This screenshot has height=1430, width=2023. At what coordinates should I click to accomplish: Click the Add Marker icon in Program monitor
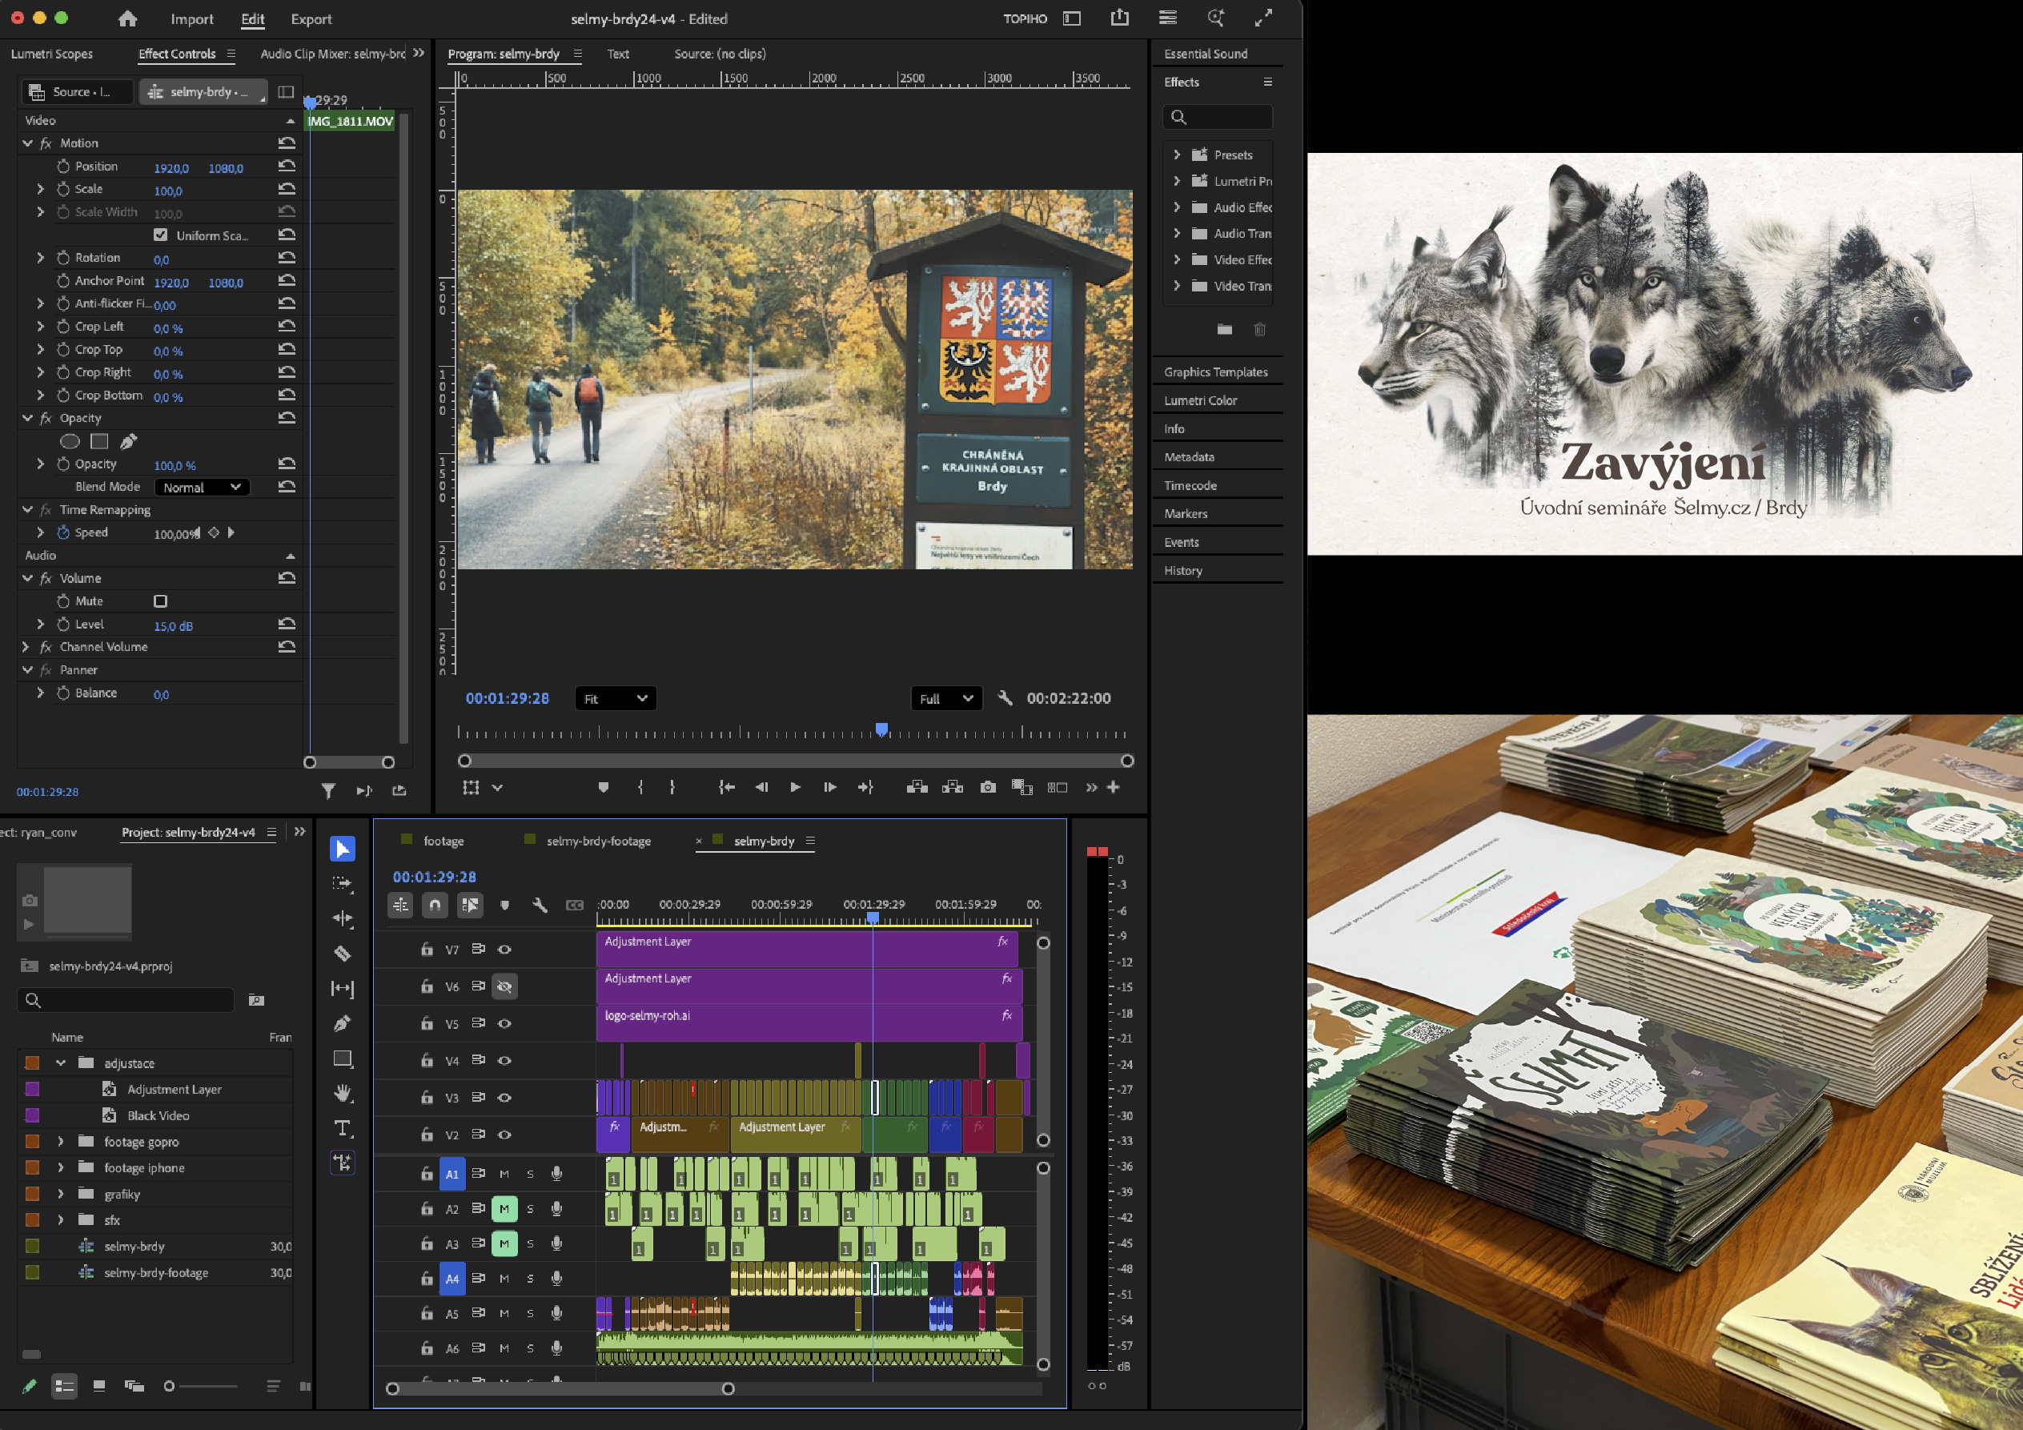click(x=603, y=787)
